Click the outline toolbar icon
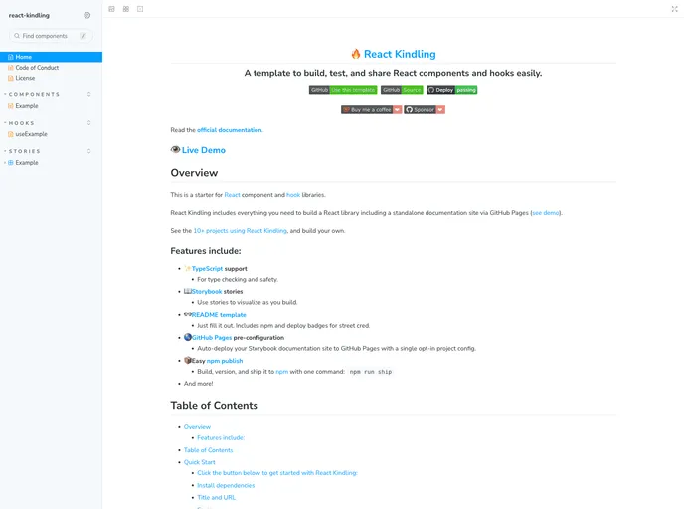 pyautogui.click(x=140, y=9)
